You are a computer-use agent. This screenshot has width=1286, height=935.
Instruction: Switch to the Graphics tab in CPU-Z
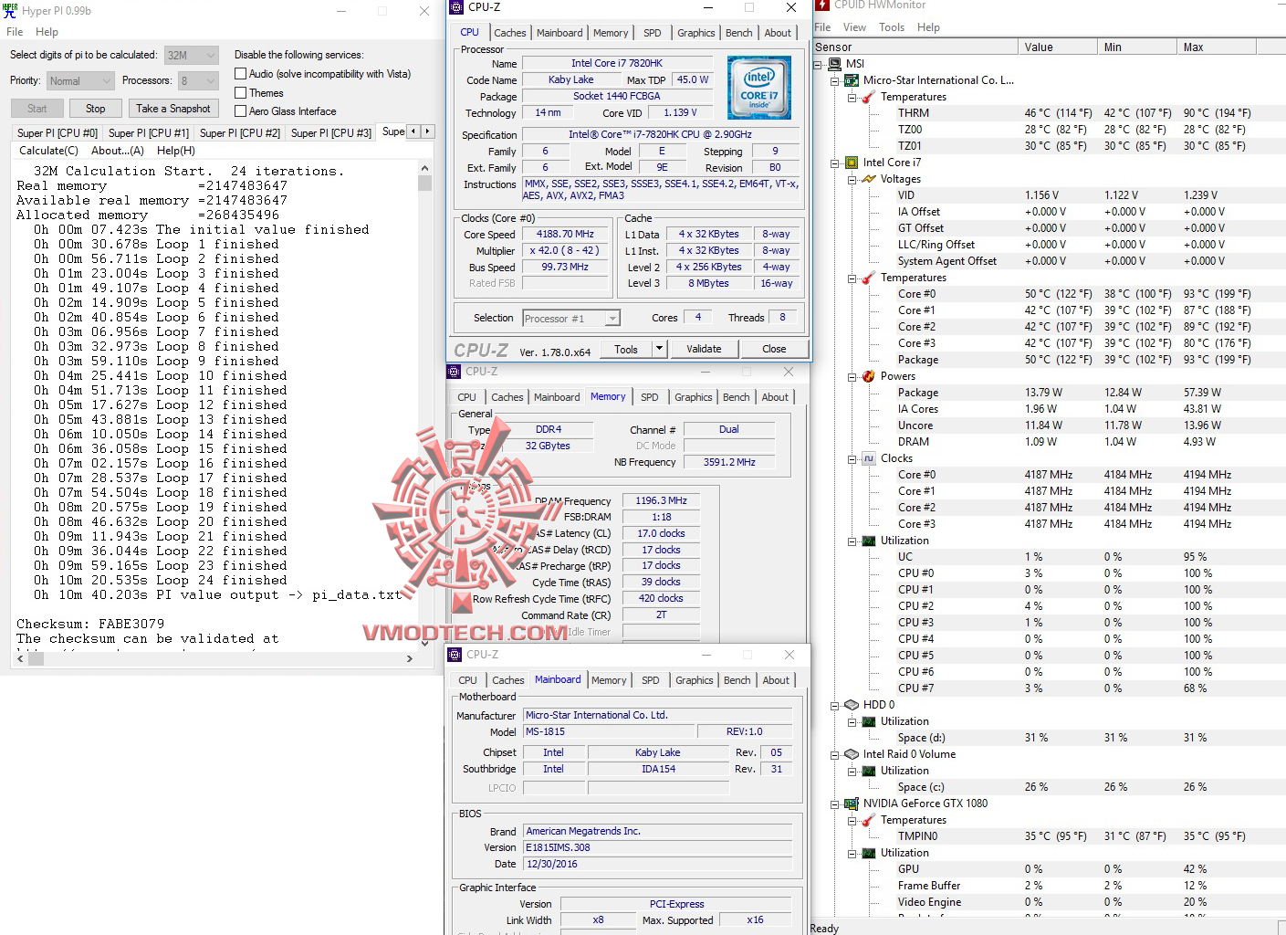[x=695, y=33]
